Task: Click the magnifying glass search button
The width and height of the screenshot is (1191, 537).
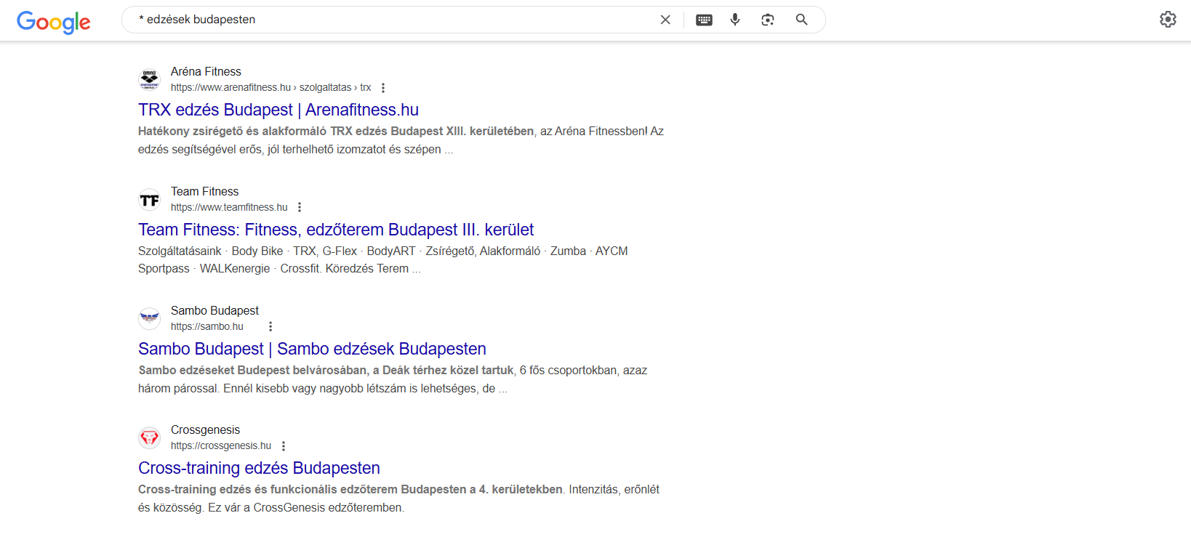Action: point(801,20)
